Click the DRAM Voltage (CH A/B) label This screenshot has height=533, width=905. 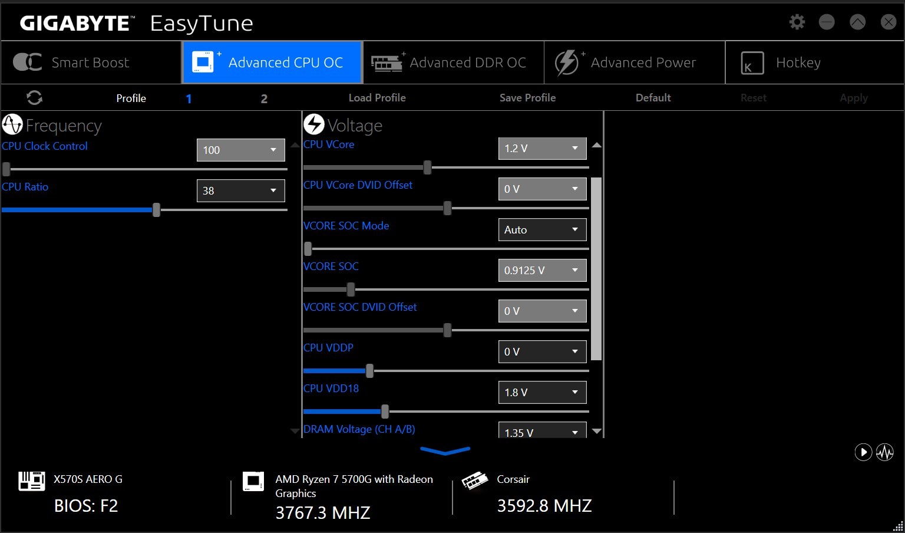click(x=359, y=429)
